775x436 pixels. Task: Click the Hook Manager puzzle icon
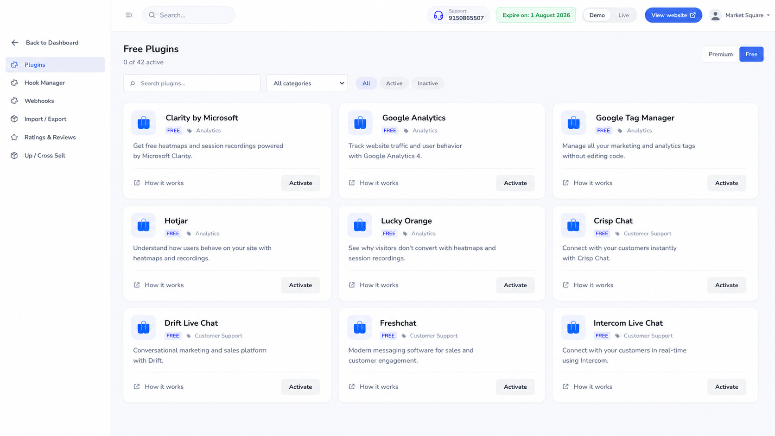point(14,83)
